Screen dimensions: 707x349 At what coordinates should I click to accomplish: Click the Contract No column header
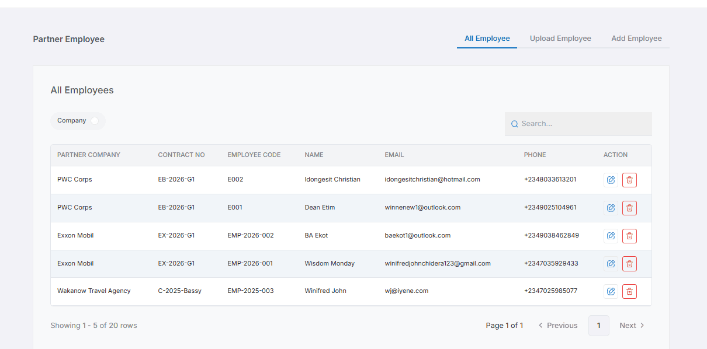point(181,155)
